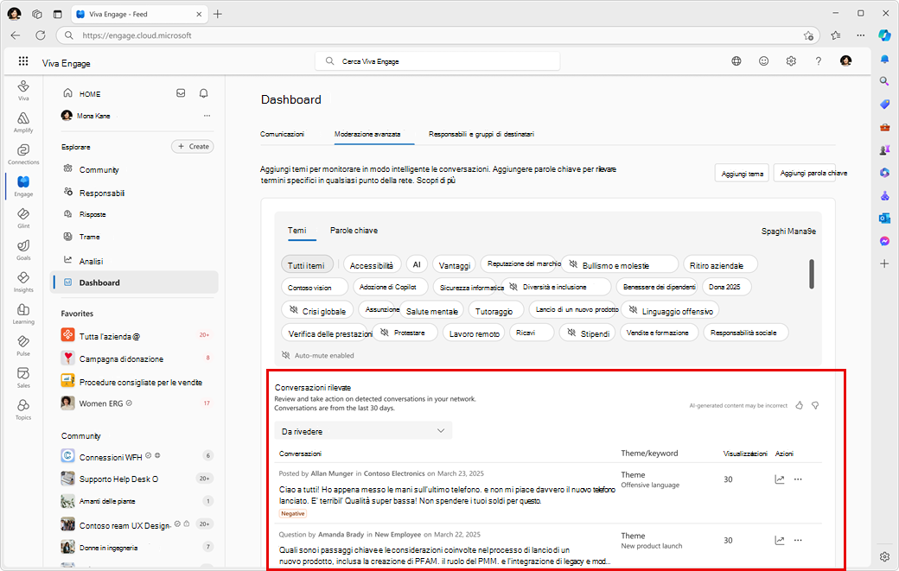Filter by Lavoro remoto theme chip
This screenshot has width=899, height=571.
click(x=475, y=333)
